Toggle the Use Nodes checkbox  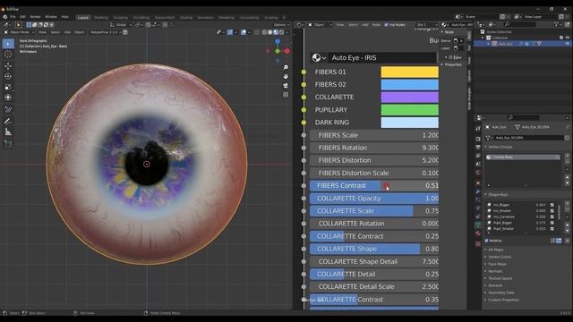(x=386, y=25)
